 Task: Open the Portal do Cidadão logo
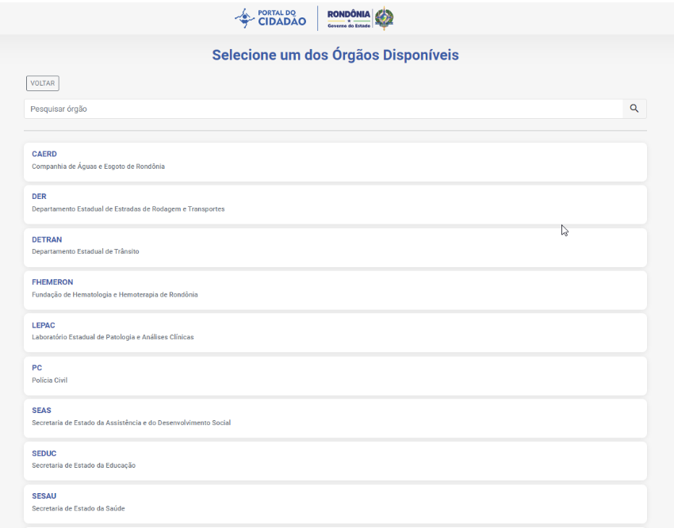point(270,18)
